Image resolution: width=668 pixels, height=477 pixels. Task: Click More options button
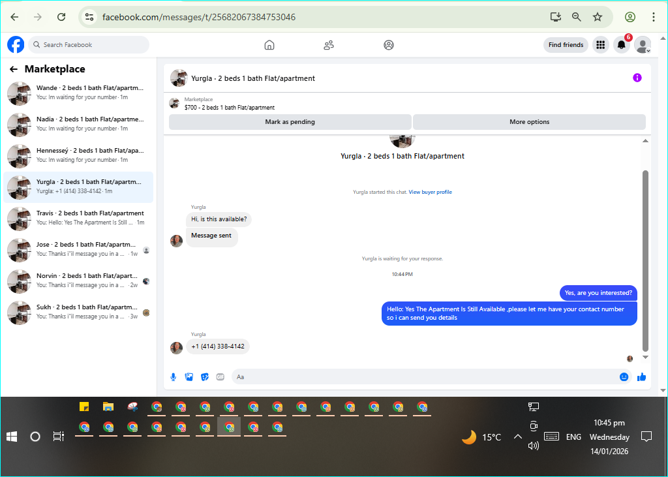(x=529, y=122)
